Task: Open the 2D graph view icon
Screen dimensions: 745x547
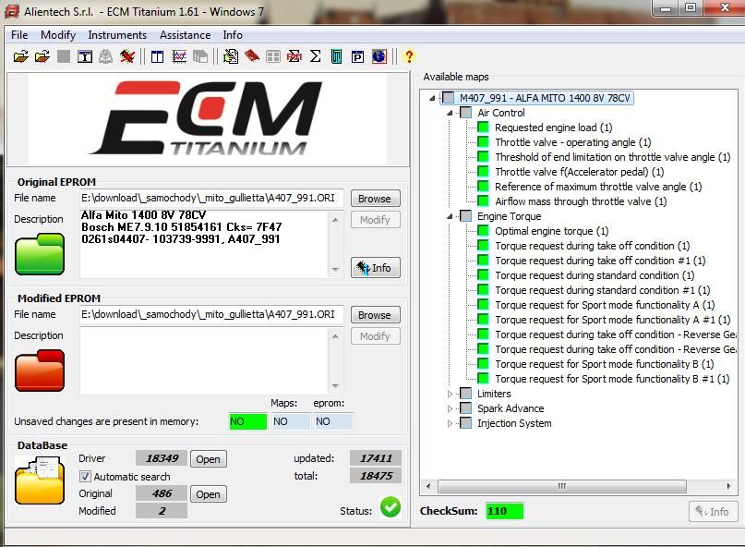Action: [179, 56]
